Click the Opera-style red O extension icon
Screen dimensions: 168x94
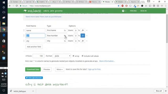point(127,6)
